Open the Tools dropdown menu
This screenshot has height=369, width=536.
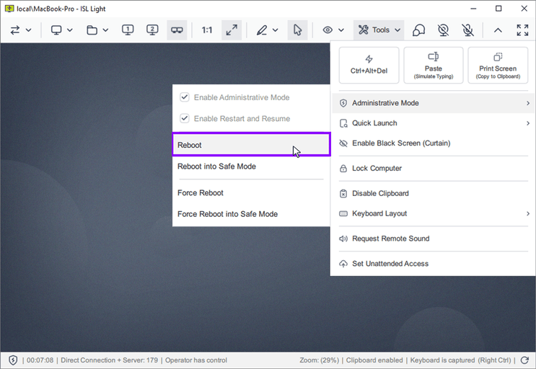pyautogui.click(x=379, y=30)
